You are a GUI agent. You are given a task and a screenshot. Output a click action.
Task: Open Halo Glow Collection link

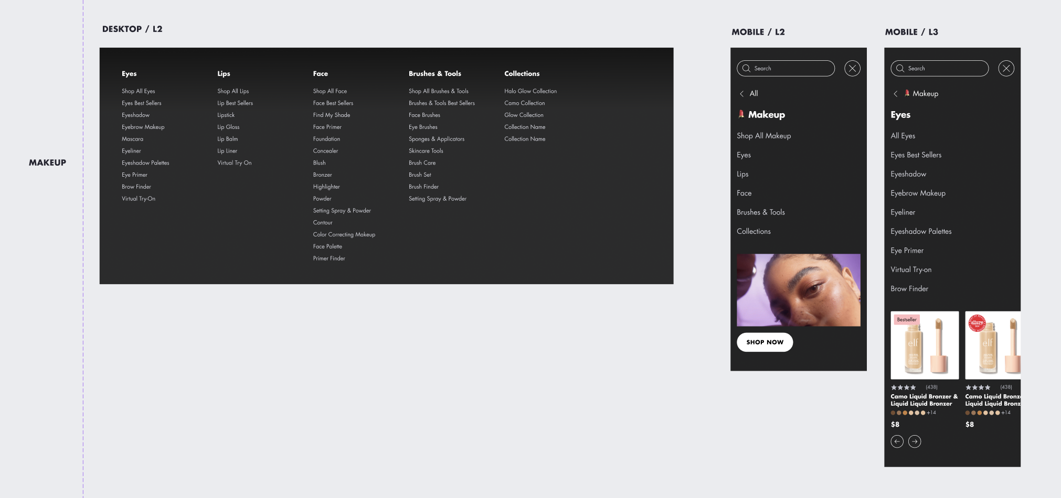point(530,91)
